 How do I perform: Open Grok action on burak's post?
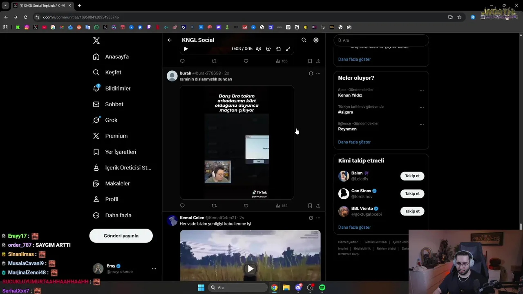point(311,73)
